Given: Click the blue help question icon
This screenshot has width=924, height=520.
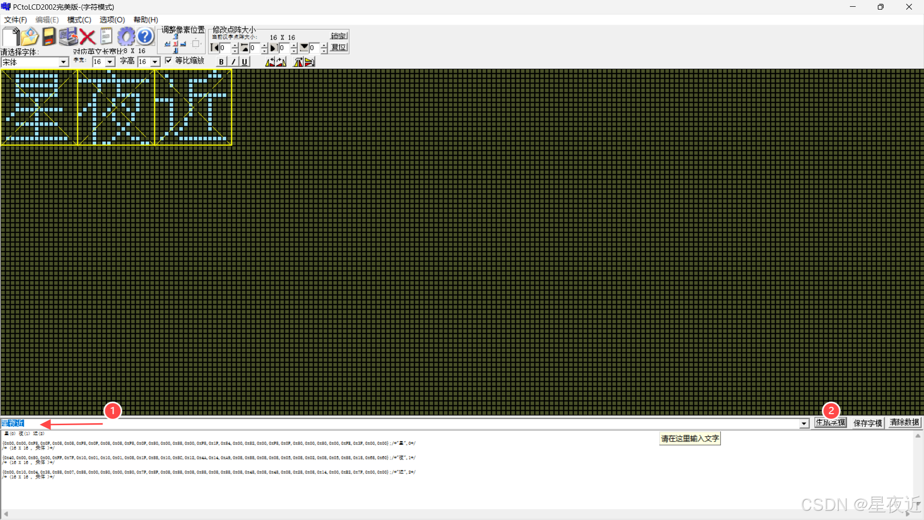Looking at the screenshot, I should click(x=145, y=37).
